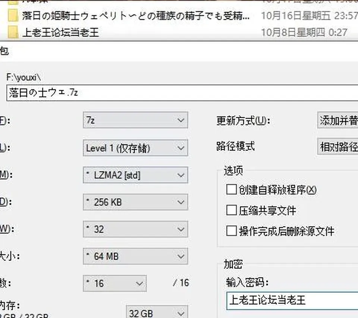Click the archive name field containing 落日の士ウェ.7z
This screenshot has width=358, height=318.
pyautogui.click(x=182, y=93)
